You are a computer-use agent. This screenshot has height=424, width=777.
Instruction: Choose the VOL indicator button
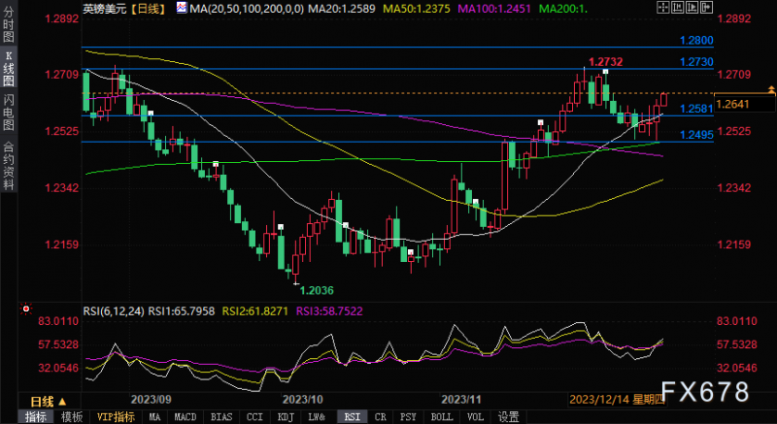[x=475, y=417]
